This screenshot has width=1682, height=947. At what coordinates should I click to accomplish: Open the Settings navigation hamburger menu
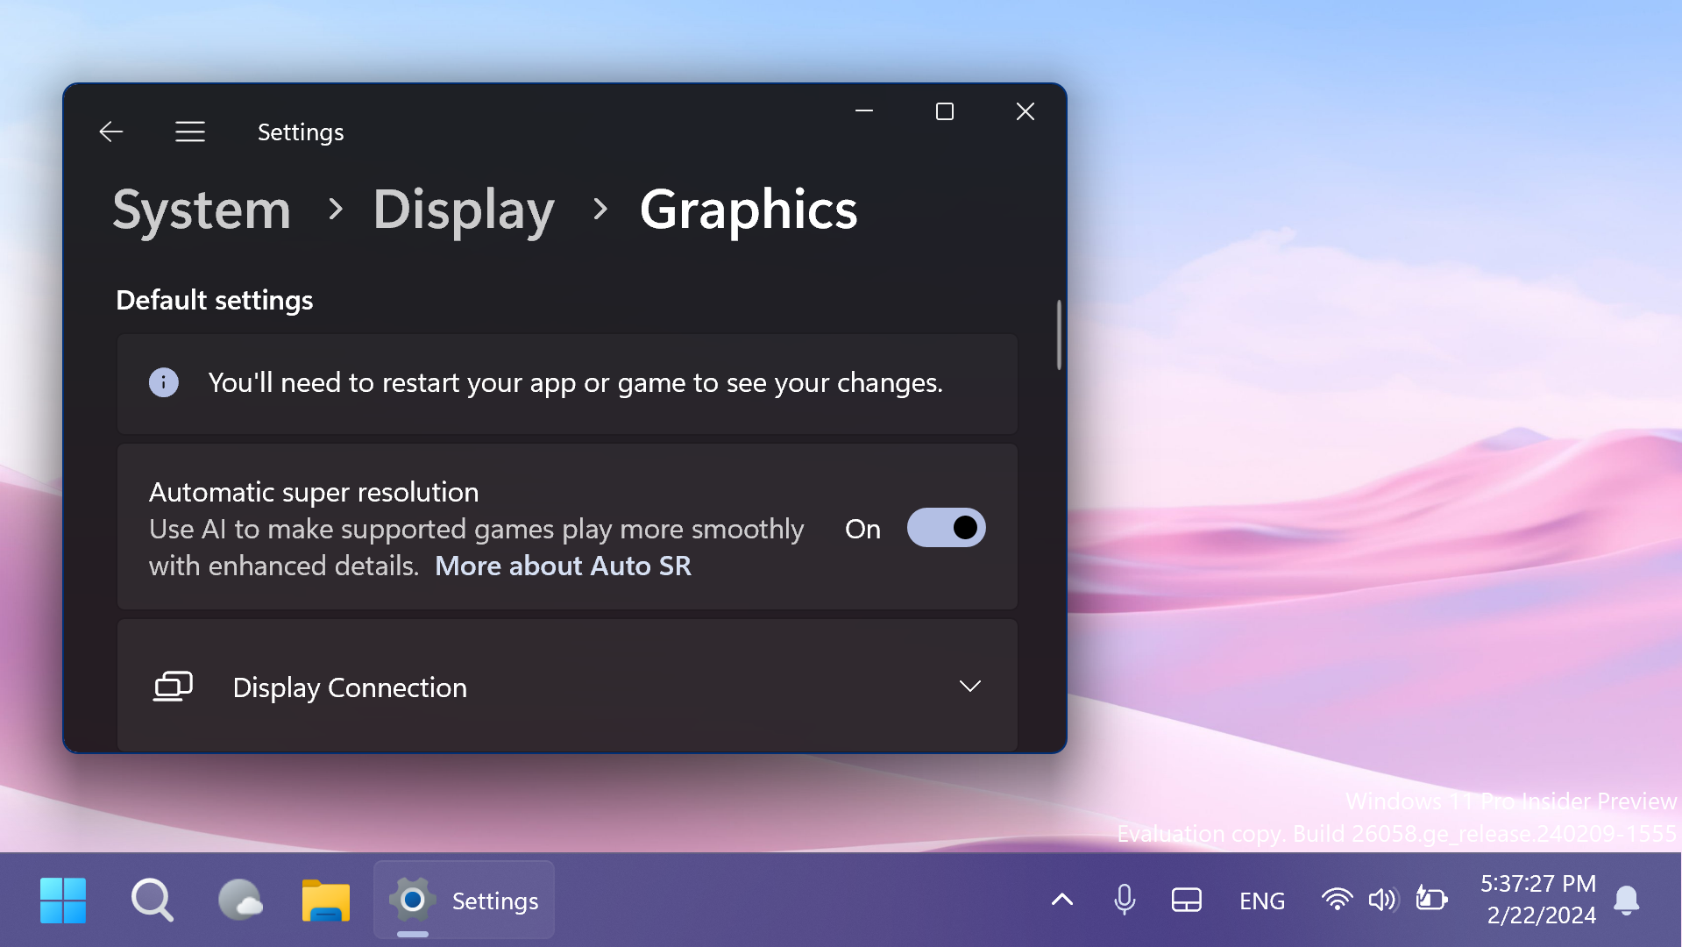[189, 131]
